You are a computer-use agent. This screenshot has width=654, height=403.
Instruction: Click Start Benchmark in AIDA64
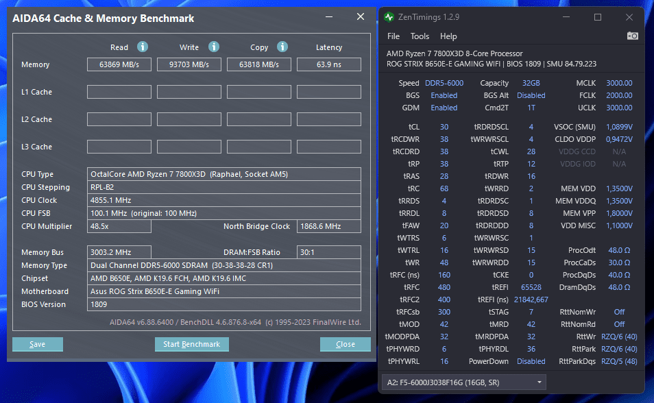click(191, 344)
